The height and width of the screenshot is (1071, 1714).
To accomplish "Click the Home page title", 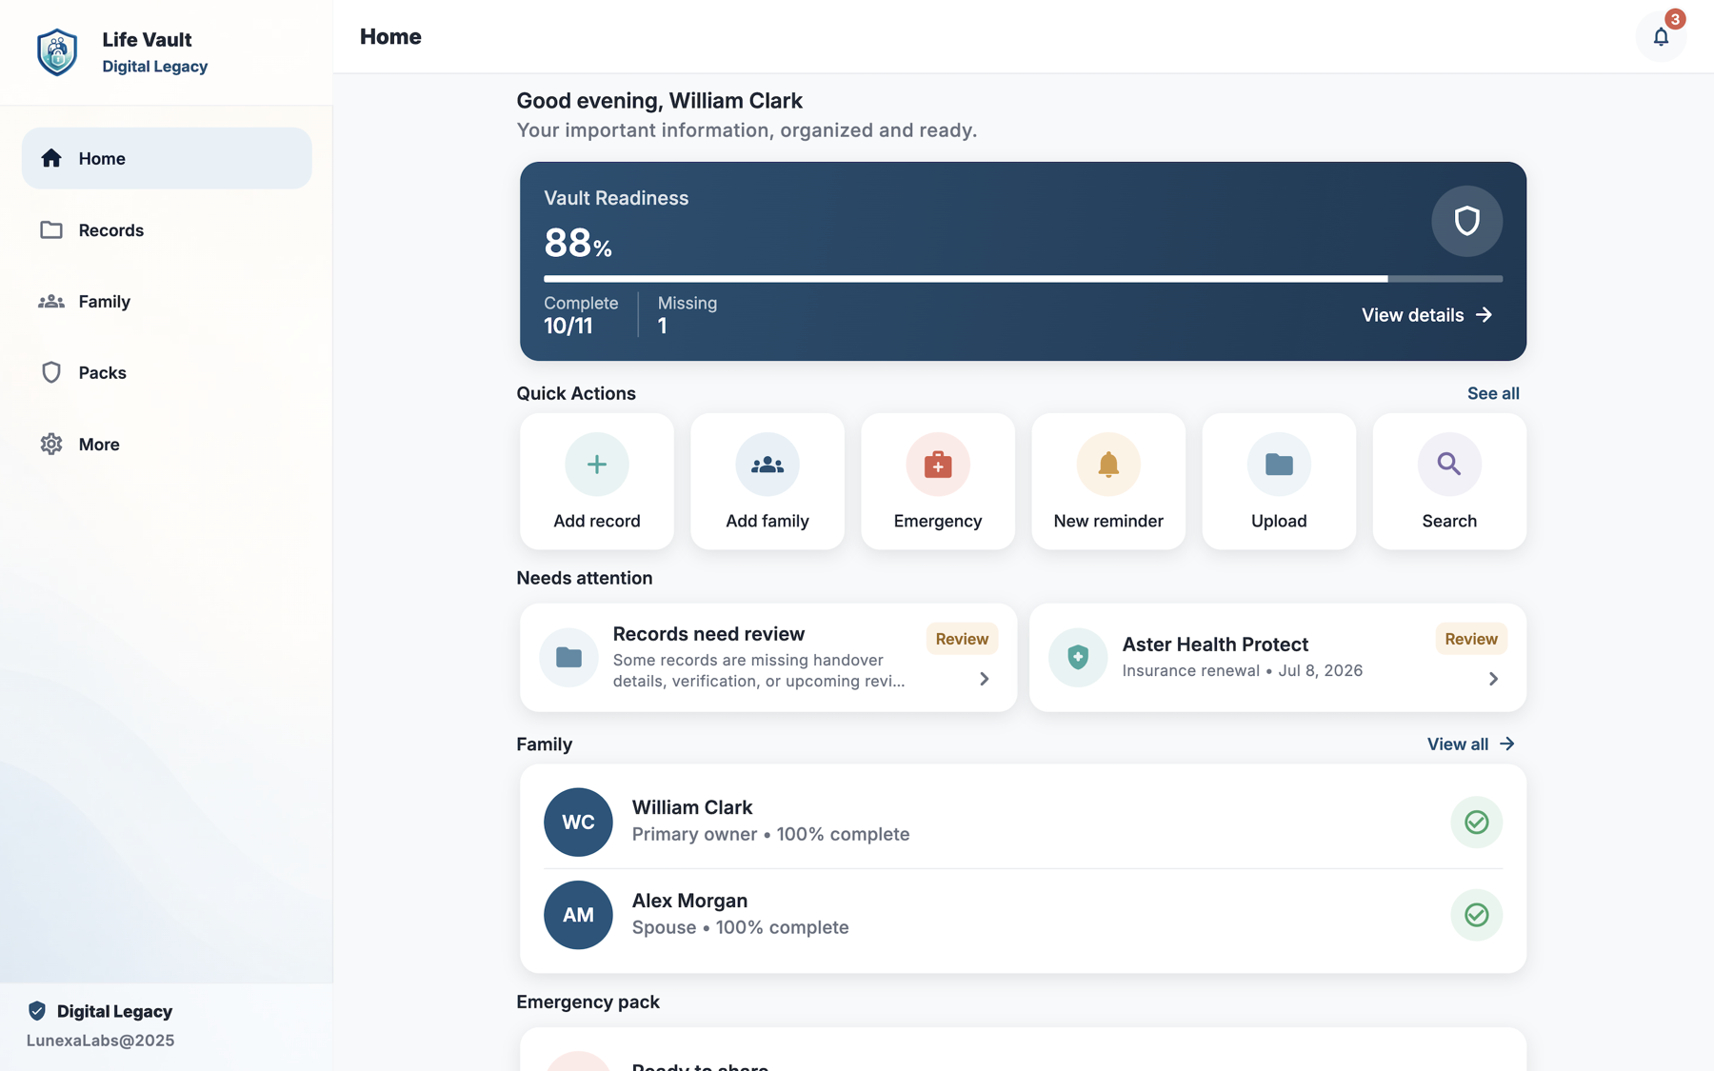I will (x=390, y=37).
